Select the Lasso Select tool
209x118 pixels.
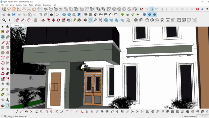(x=8, y=27)
